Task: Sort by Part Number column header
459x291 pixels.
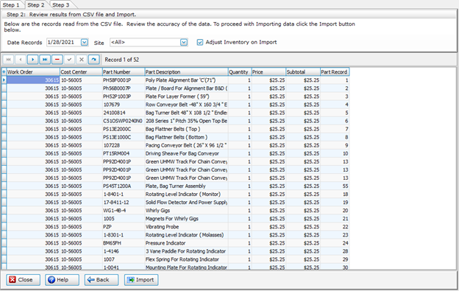Action: point(124,71)
